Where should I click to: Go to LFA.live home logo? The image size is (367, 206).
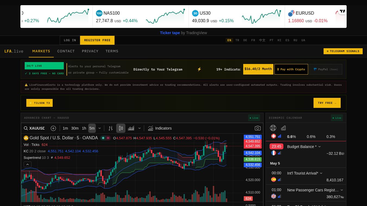click(14, 51)
